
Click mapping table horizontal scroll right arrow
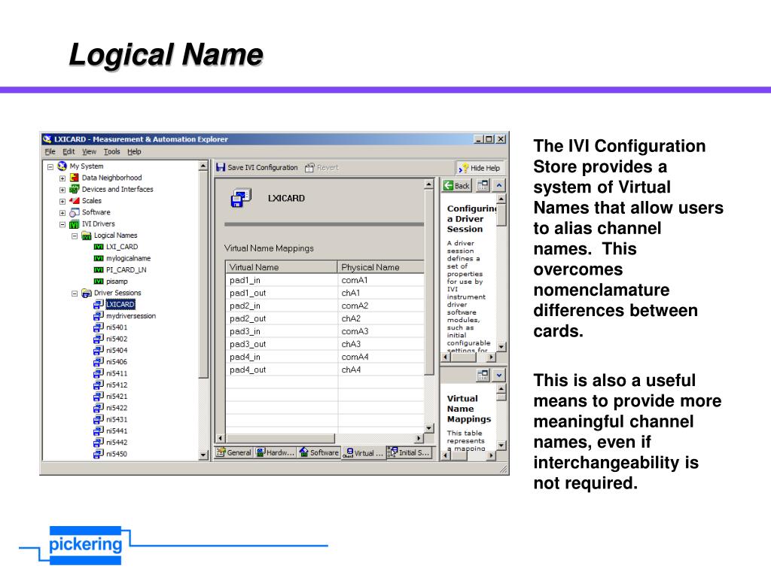[419, 438]
